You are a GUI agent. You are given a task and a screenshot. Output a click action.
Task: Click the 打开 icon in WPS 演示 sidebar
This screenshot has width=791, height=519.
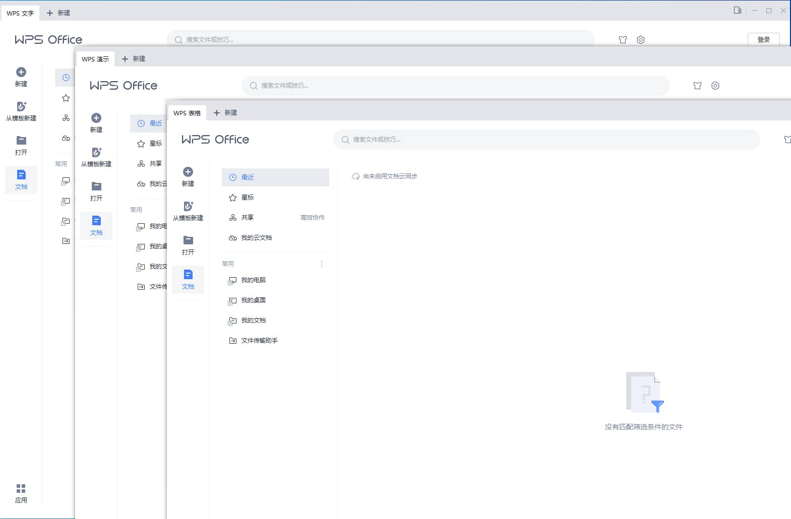click(x=96, y=186)
